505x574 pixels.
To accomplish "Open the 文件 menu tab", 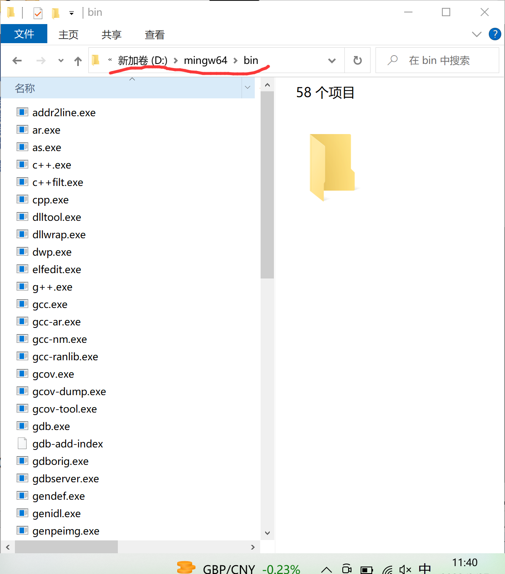I will click(x=24, y=34).
